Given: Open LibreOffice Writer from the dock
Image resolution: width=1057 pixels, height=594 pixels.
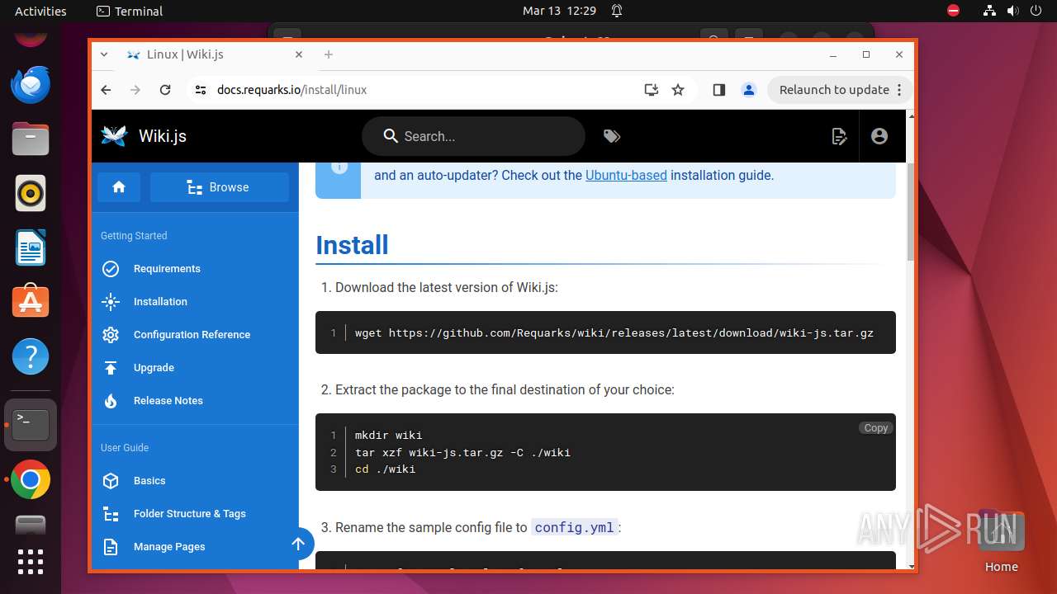Looking at the screenshot, I should 31,247.
